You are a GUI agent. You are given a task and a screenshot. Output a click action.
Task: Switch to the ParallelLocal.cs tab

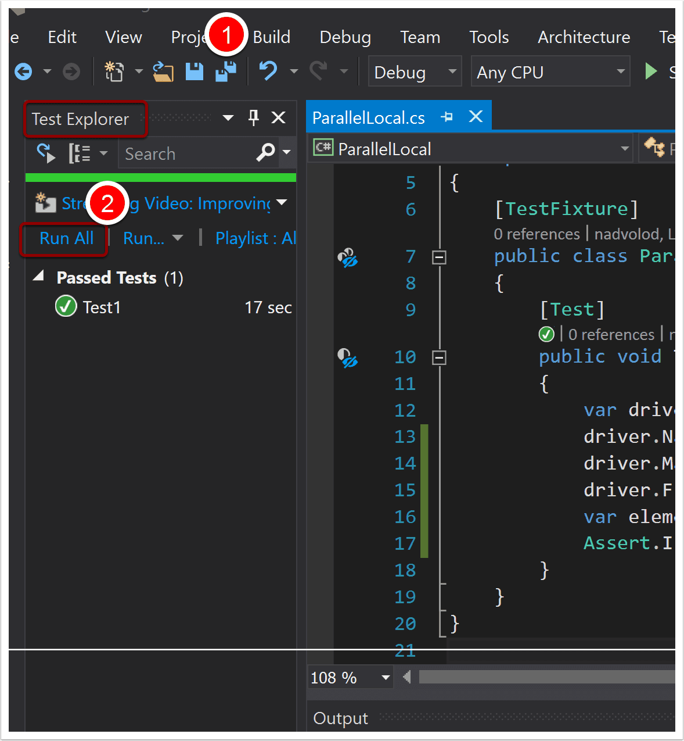click(x=368, y=118)
